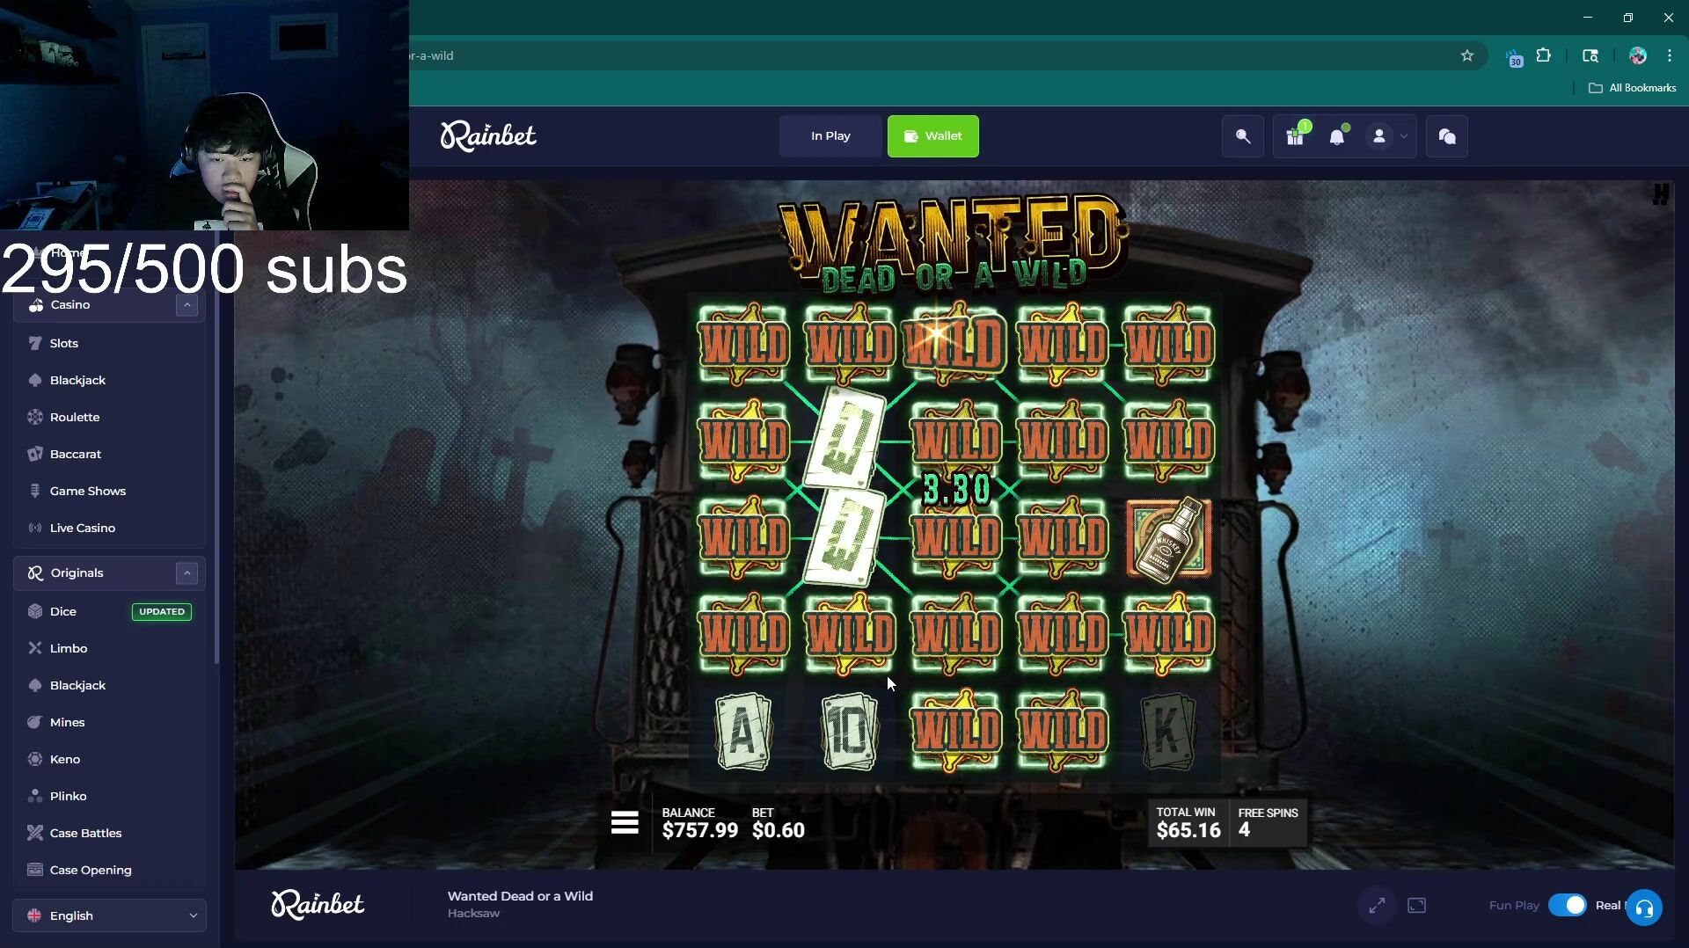Open the user profile dropdown
Viewport: 1689px width, 948px height.
(x=1387, y=136)
